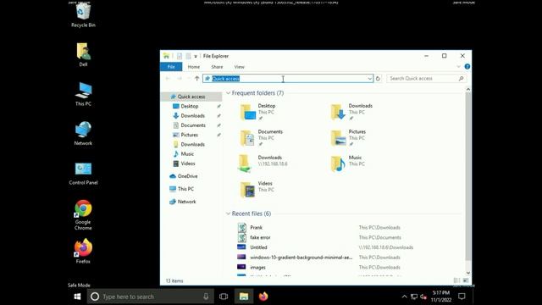Select the Prank recent file

click(256, 227)
